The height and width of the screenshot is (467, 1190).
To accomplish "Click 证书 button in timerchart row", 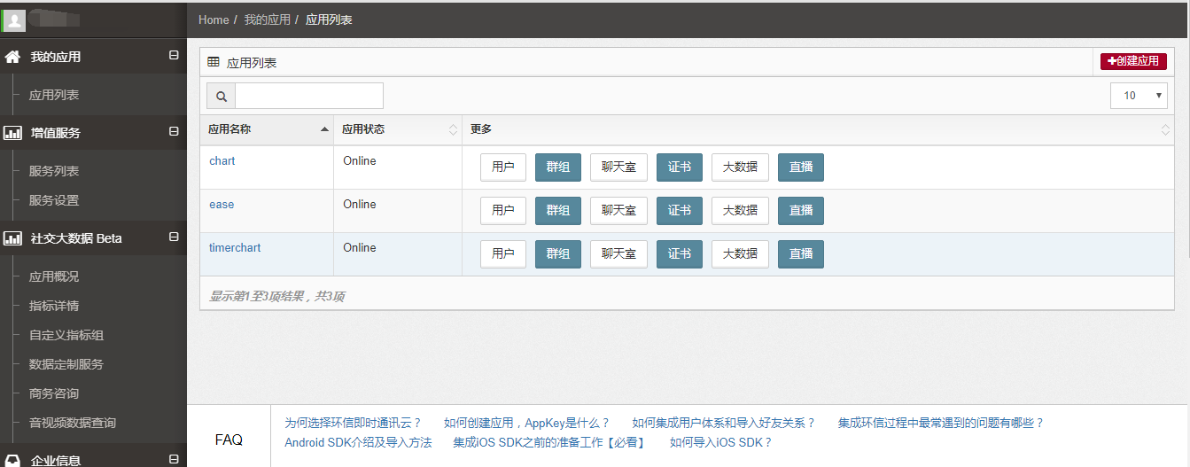I will tap(680, 254).
